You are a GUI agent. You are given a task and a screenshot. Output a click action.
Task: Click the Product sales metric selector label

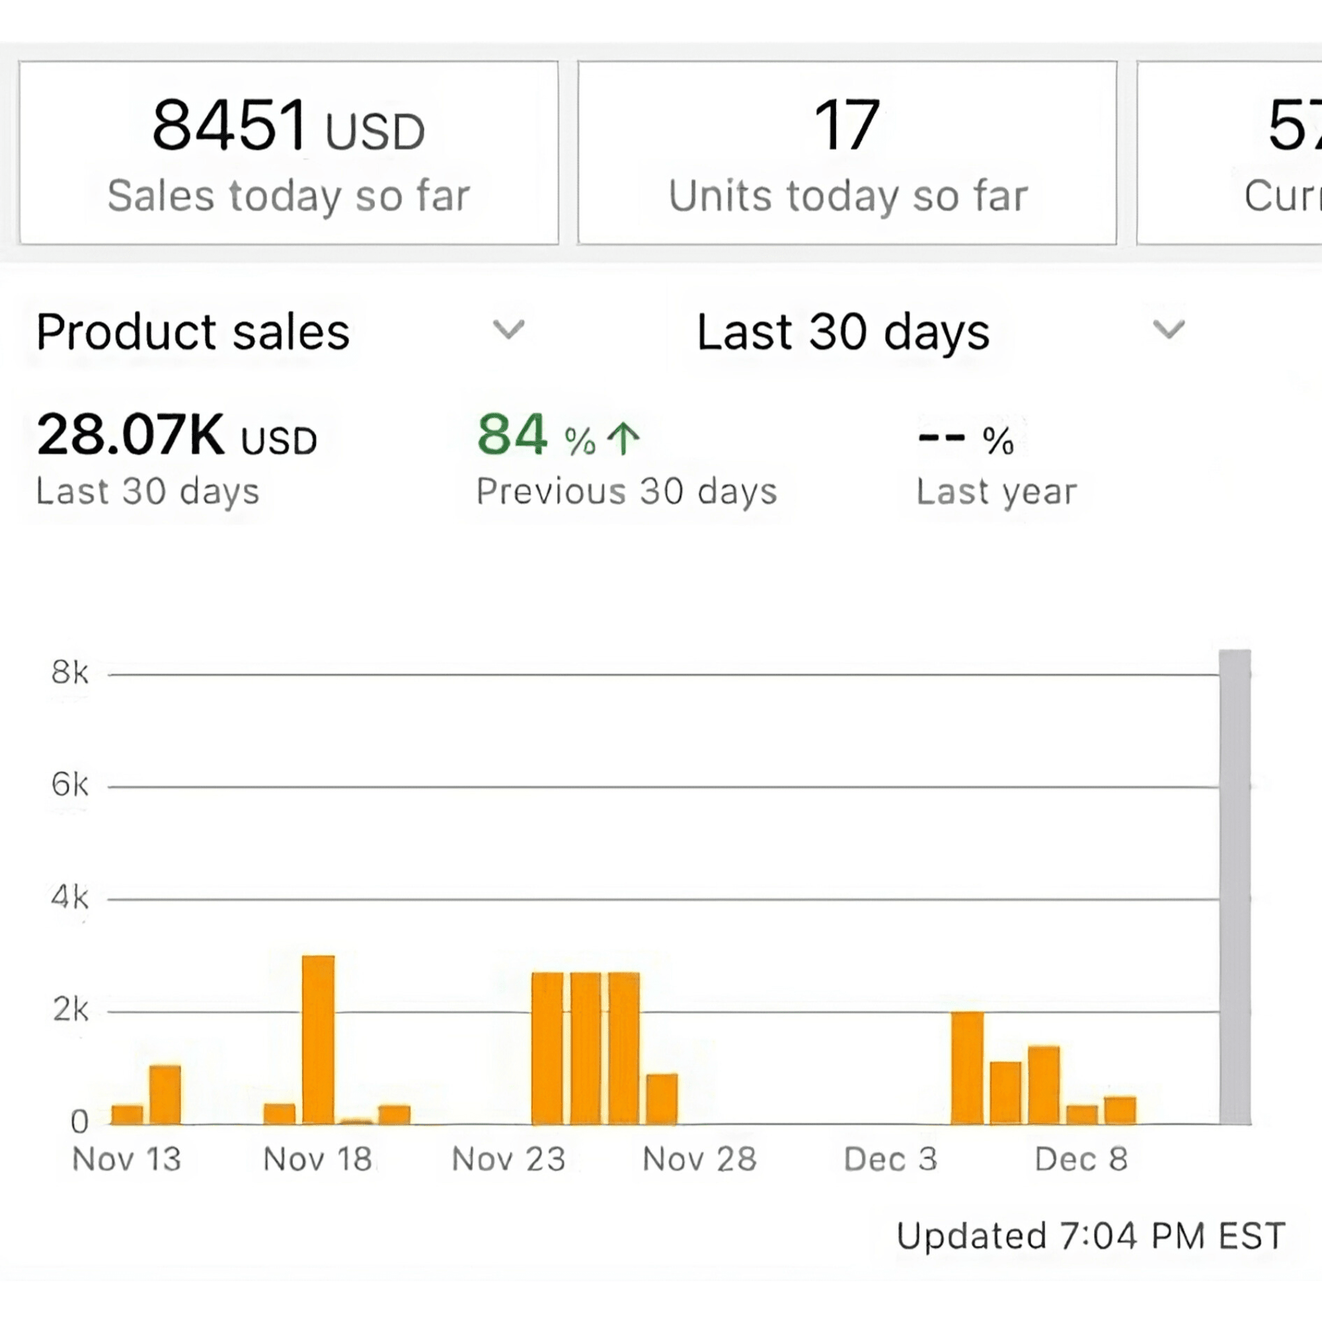193,332
